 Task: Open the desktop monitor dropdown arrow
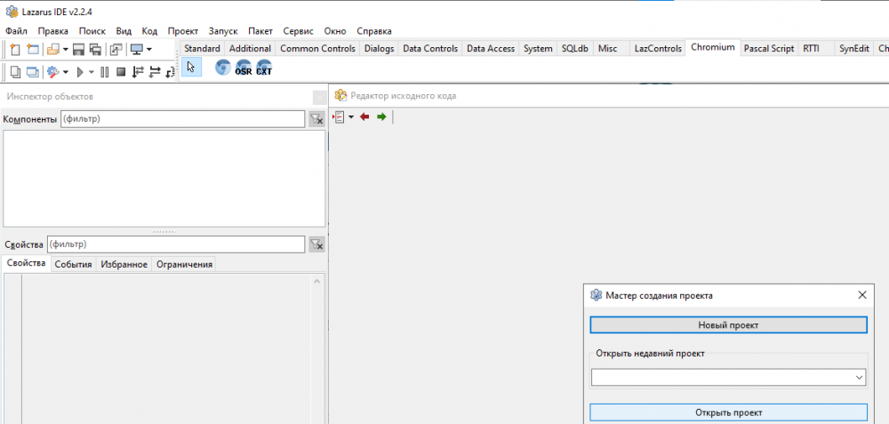pyautogui.click(x=148, y=49)
